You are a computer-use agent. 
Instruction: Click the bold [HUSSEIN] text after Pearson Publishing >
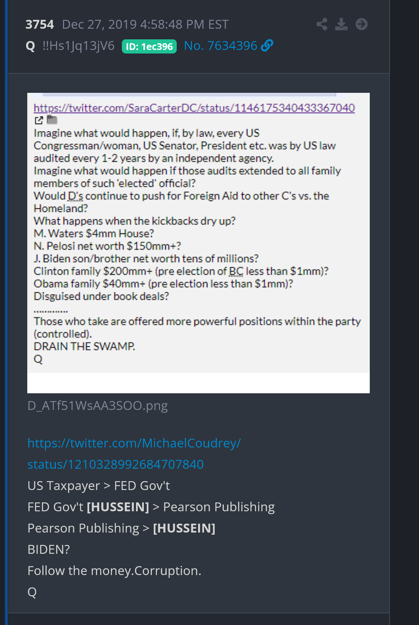(184, 528)
